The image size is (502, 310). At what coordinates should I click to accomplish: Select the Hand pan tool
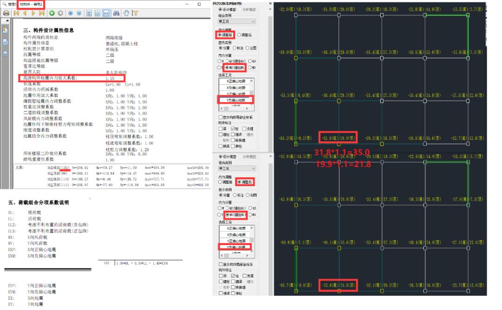(126, 13)
